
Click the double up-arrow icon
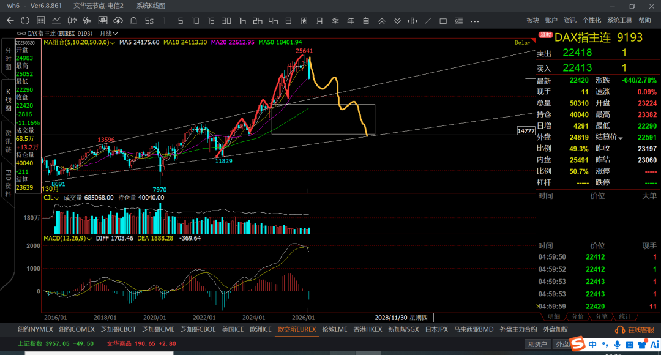click(x=381, y=21)
